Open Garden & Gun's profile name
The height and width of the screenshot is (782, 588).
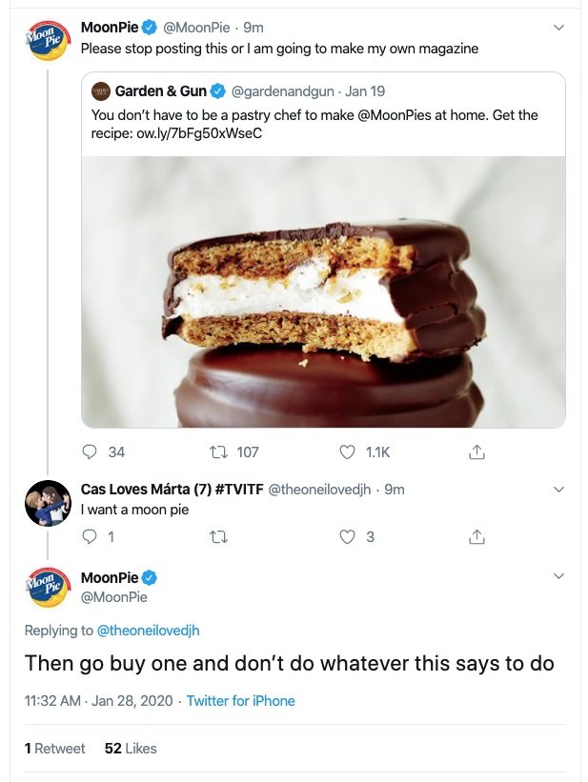coord(161,91)
